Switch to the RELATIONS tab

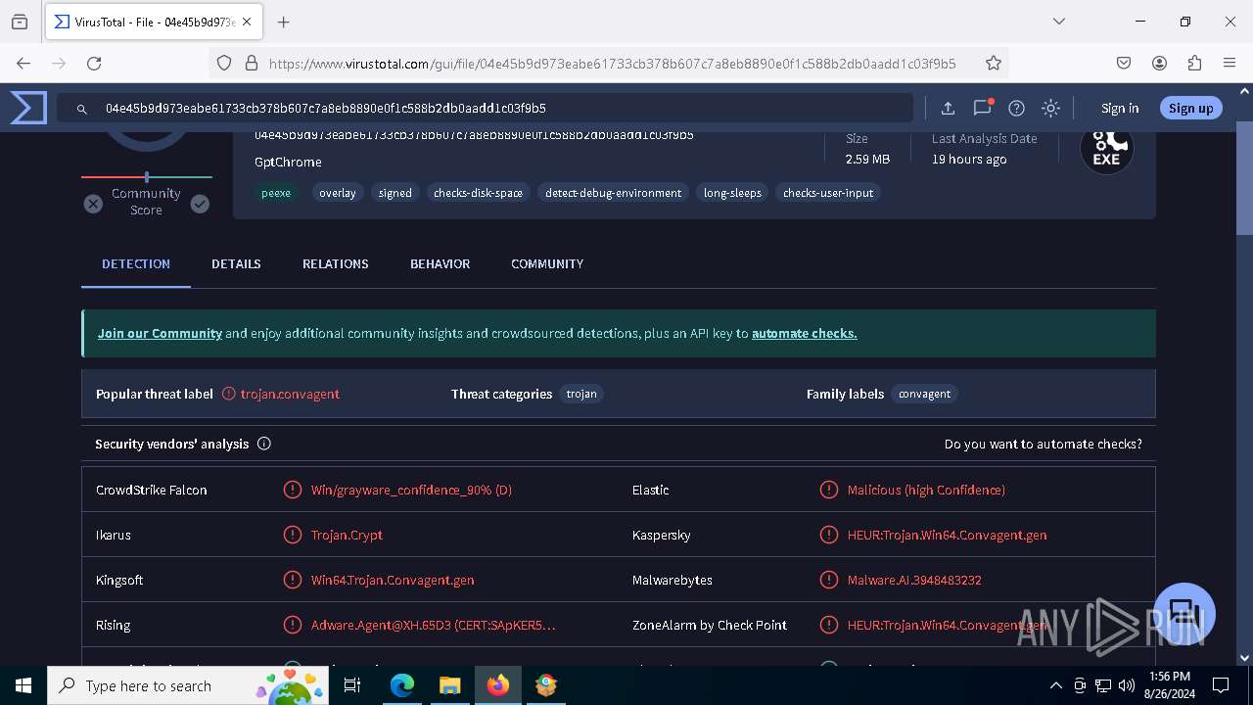click(336, 264)
